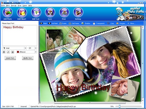
Task: Click the green rotation handle above text
Action: point(84,80)
